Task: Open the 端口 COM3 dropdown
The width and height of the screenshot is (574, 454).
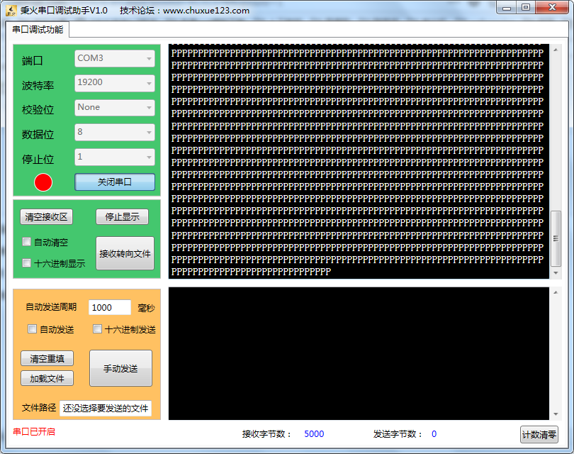Action: [x=115, y=59]
